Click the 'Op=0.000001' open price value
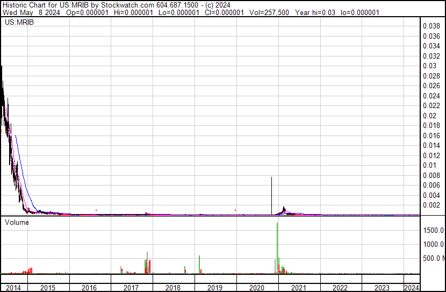Viewport: 446px width, 292px height. click(x=87, y=12)
